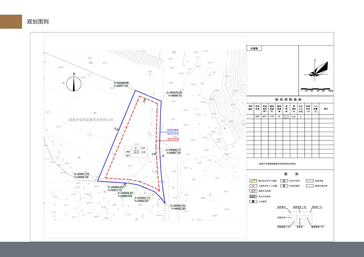The width and height of the screenshot is (364, 257).
Task: Click the blue 地块界线 legend line sample
Action: 310,181
